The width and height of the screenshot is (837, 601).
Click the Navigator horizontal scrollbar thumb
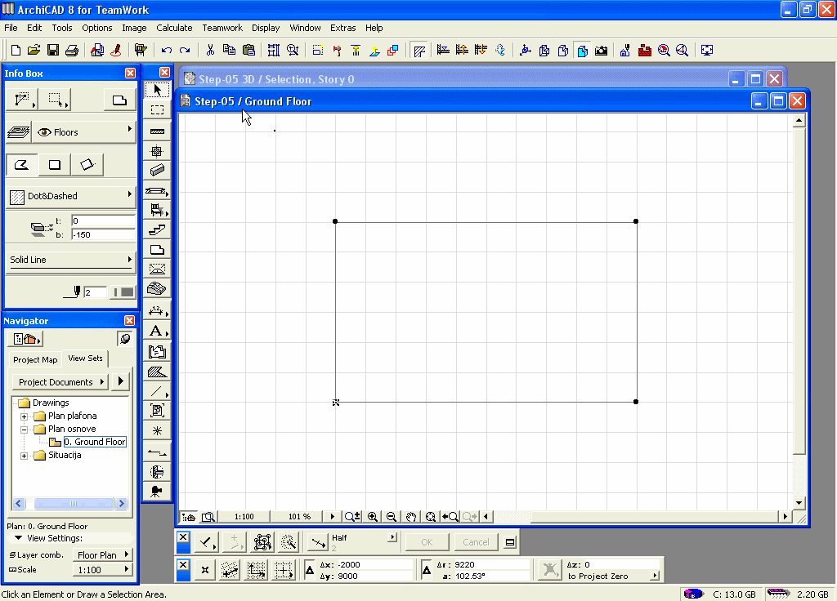click(69, 504)
